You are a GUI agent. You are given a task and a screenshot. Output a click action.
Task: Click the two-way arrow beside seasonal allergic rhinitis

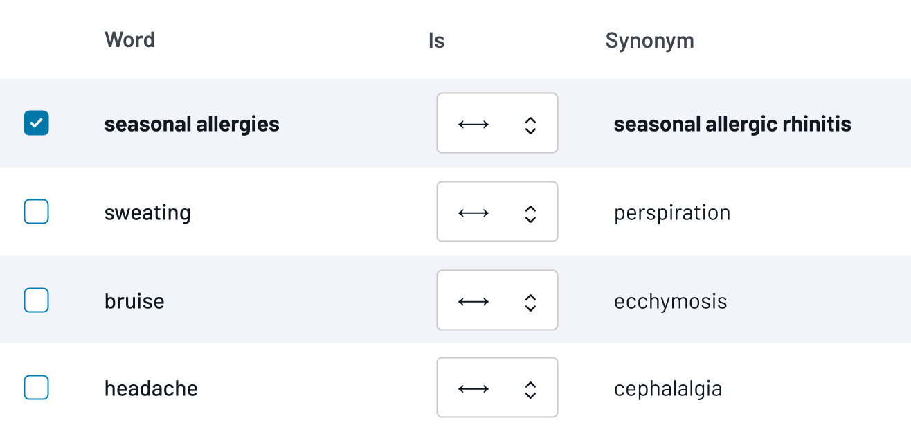pos(473,125)
